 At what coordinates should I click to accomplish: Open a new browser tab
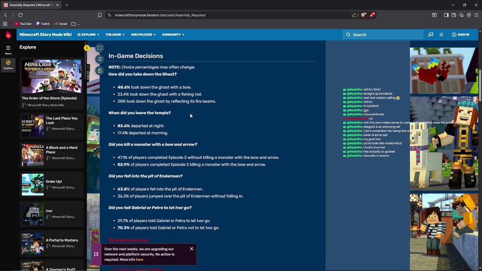tap(67, 5)
